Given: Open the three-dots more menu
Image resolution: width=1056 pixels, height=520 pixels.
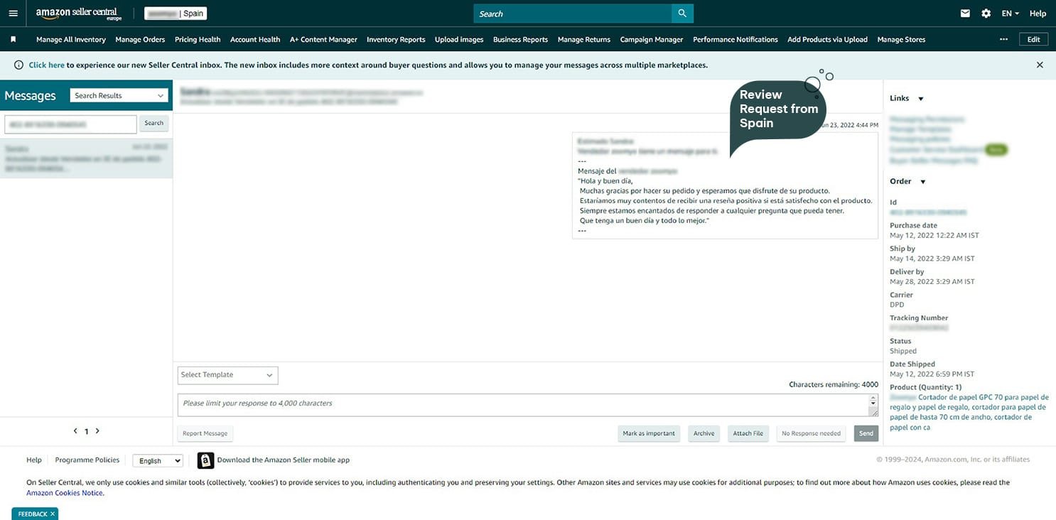Looking at the screenshot, I should coord(1003,40).
